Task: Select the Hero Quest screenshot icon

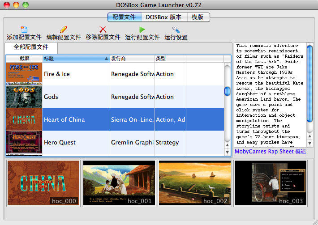Action: pos(24,142)
